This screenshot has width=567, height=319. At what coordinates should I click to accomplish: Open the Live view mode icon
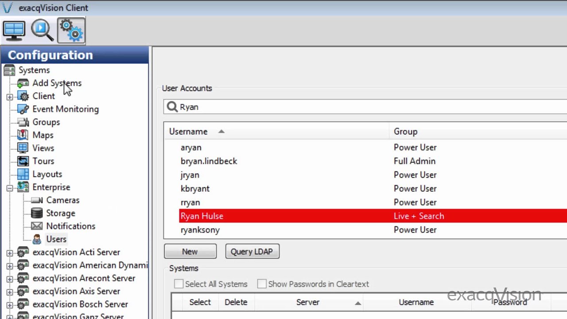(14, 31)
